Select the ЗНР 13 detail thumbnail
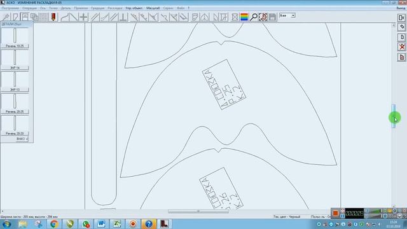 tap(15, 81)
